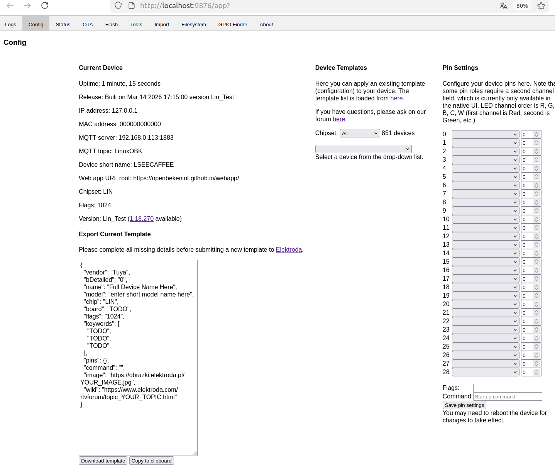Click the "Uptime: 1 minute, 15 seconds" text

pos(120,83)
